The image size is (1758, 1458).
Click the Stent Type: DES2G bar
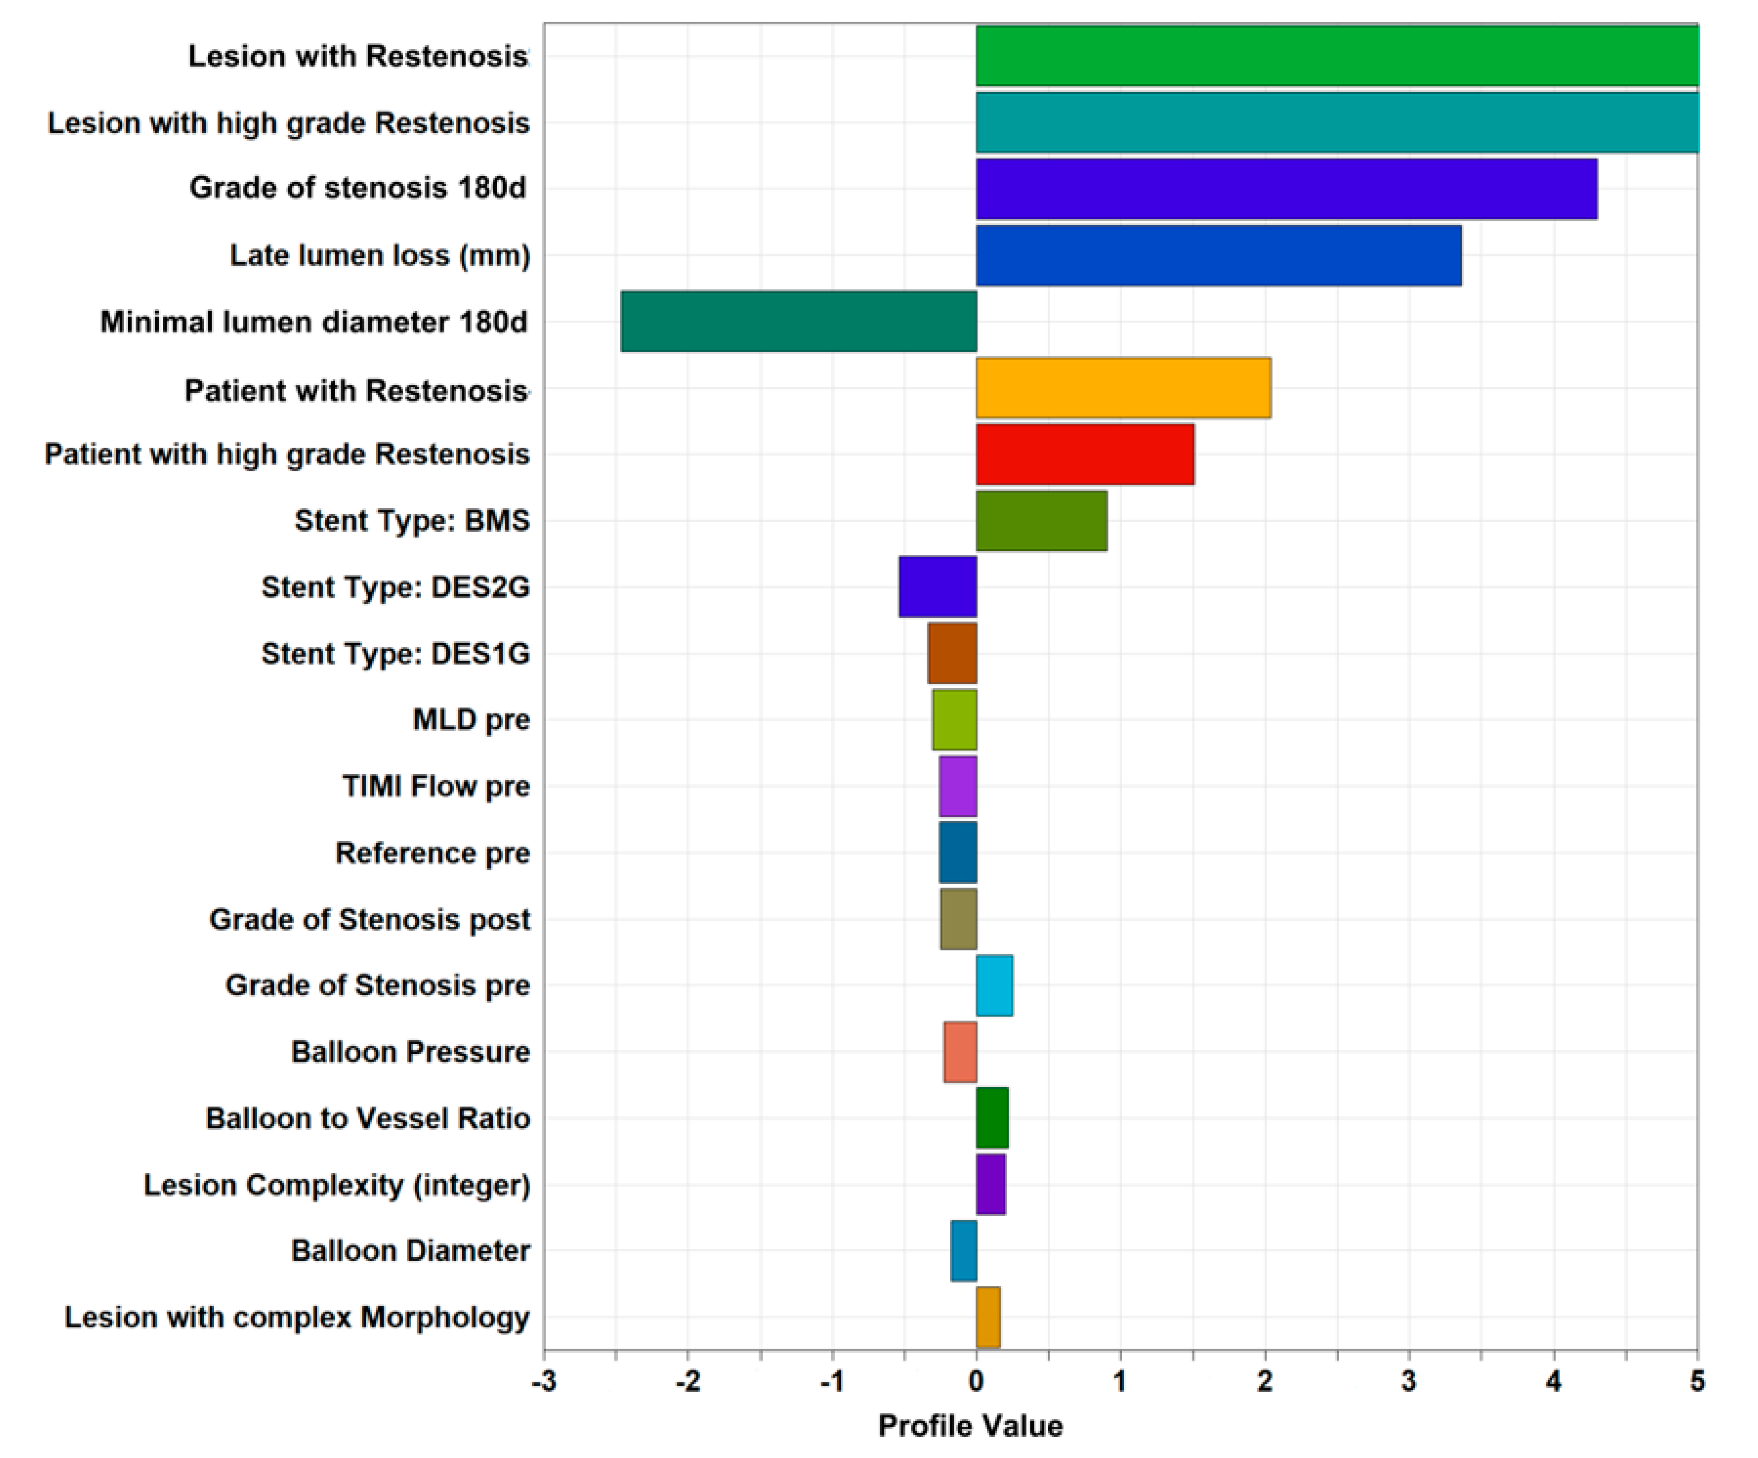[x=937, y=586]
